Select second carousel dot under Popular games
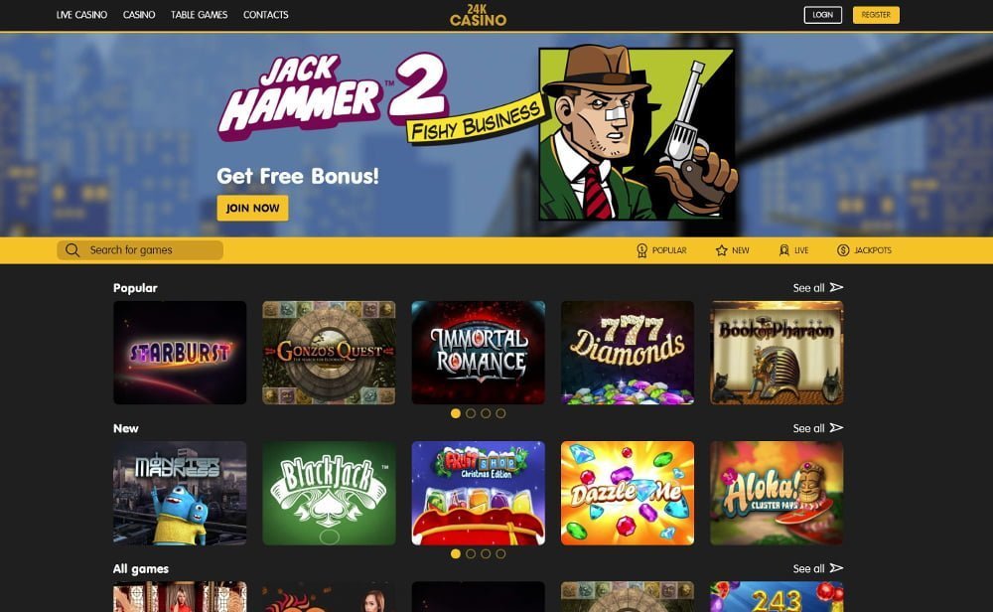The width and height of the screenshot is (993, 612). 471,413
